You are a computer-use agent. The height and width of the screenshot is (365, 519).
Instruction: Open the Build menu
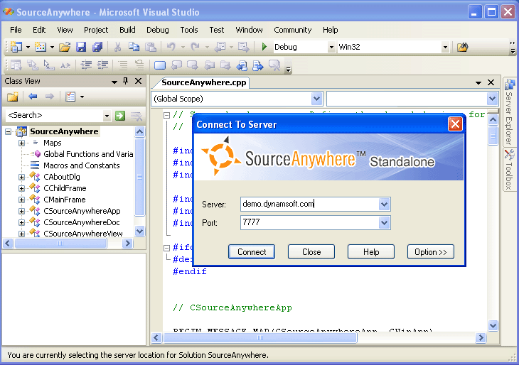pyautogui.click(x=127, y=30)
